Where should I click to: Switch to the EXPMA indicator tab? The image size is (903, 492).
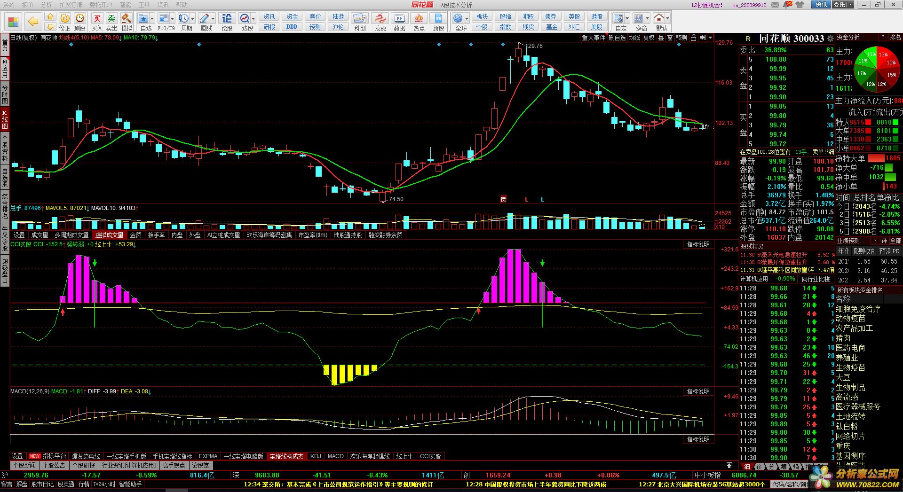pos(208,456)
